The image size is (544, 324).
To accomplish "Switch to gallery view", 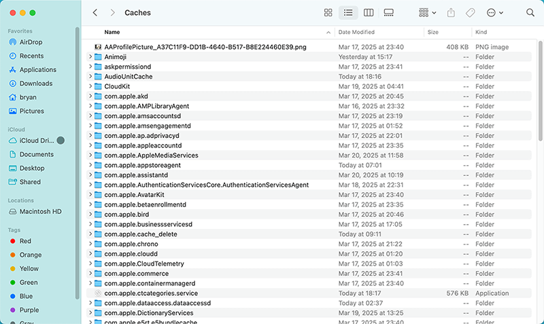I will coord(388,13).
